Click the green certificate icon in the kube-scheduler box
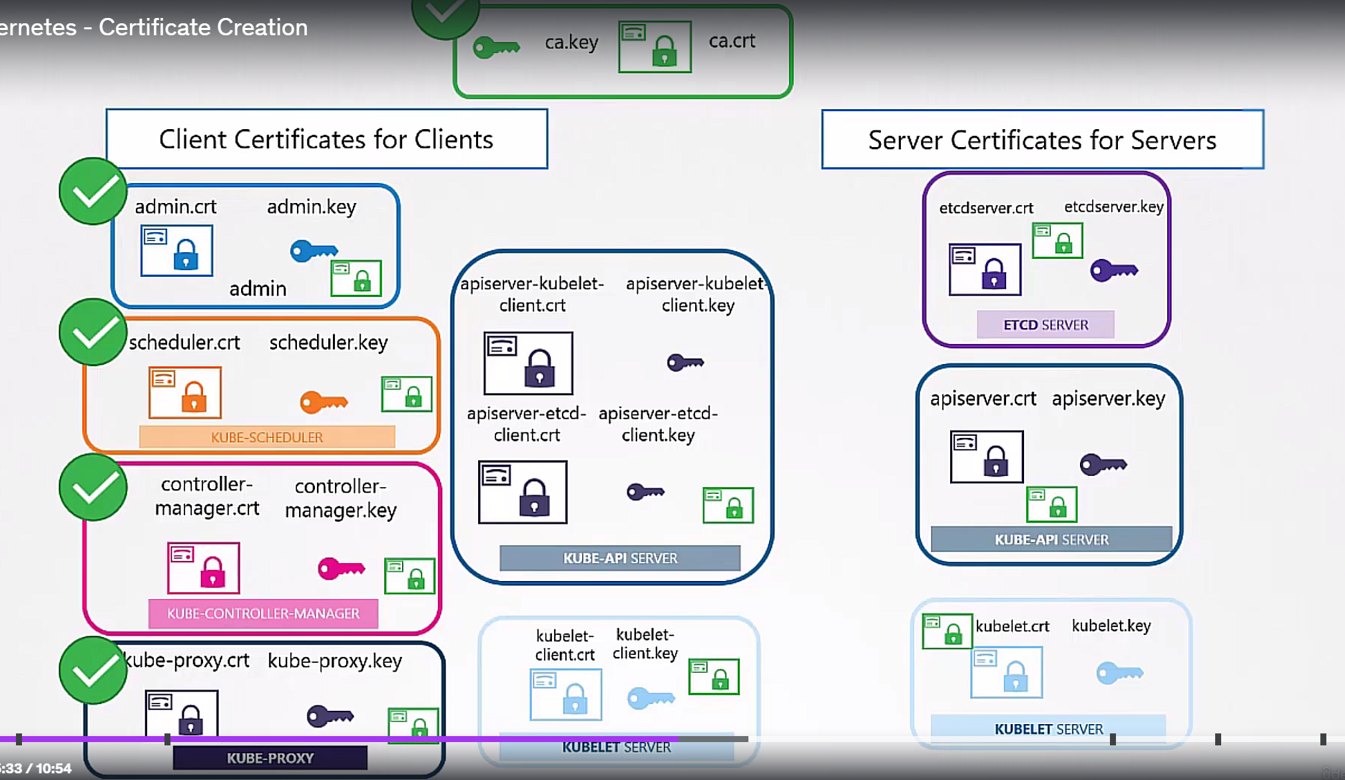This screenshot has width=1345, height=780. [406, 394]
